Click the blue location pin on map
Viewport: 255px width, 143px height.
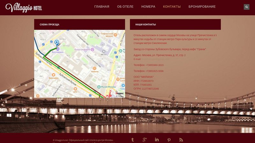coord(57,43)
